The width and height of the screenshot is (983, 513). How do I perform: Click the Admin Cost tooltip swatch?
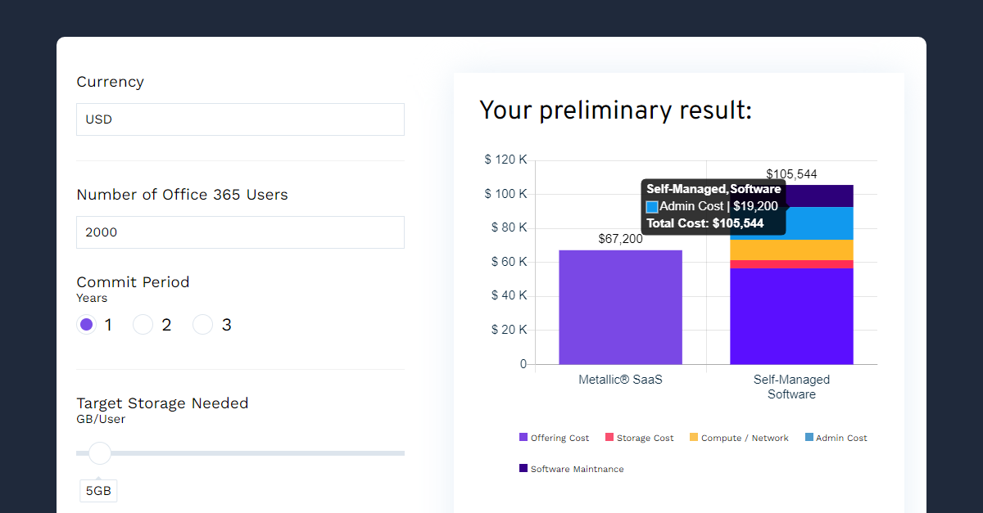point(652,207)
